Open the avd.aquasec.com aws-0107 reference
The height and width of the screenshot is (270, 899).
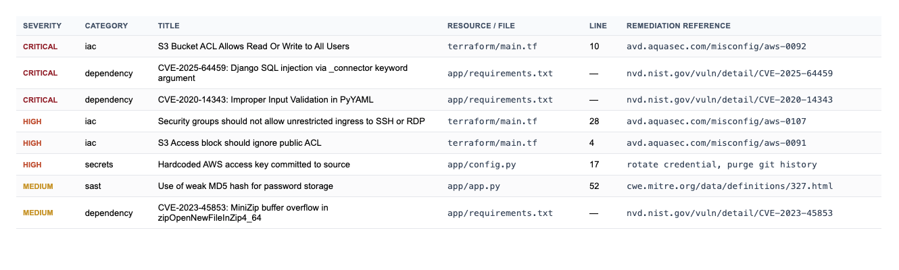pyautogui.click(x=716, y=122)
